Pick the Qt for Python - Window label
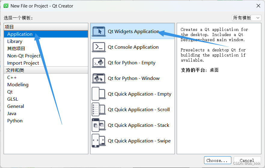Screen dimensions: 265x168 pyautogui.click(x=133, y=78)
